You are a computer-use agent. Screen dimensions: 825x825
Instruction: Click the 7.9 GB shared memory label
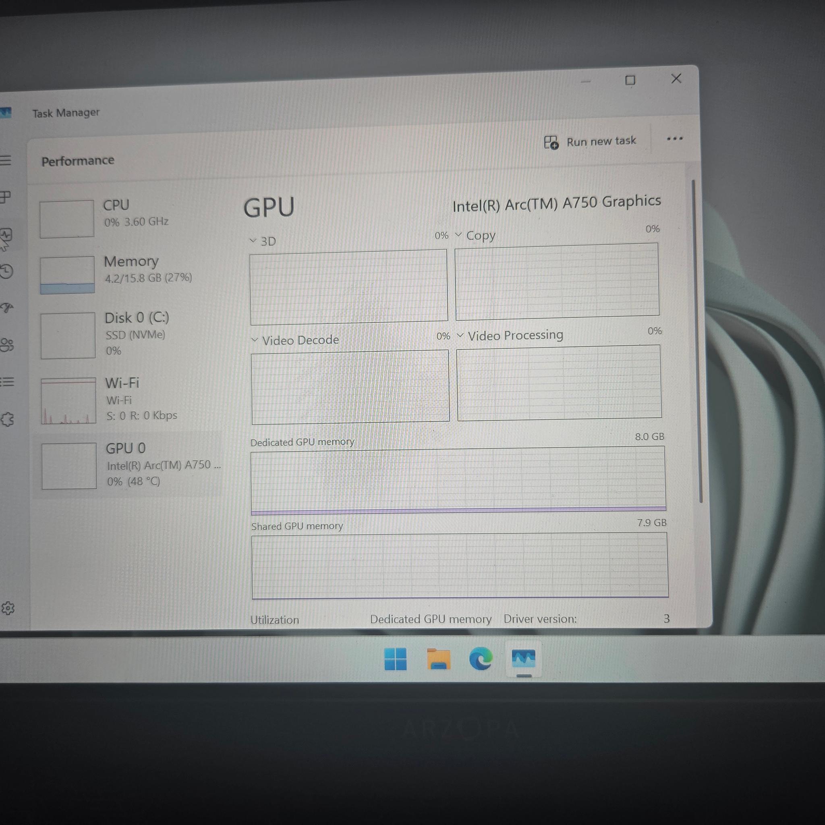pyautogui.click(x=652, y=522)
